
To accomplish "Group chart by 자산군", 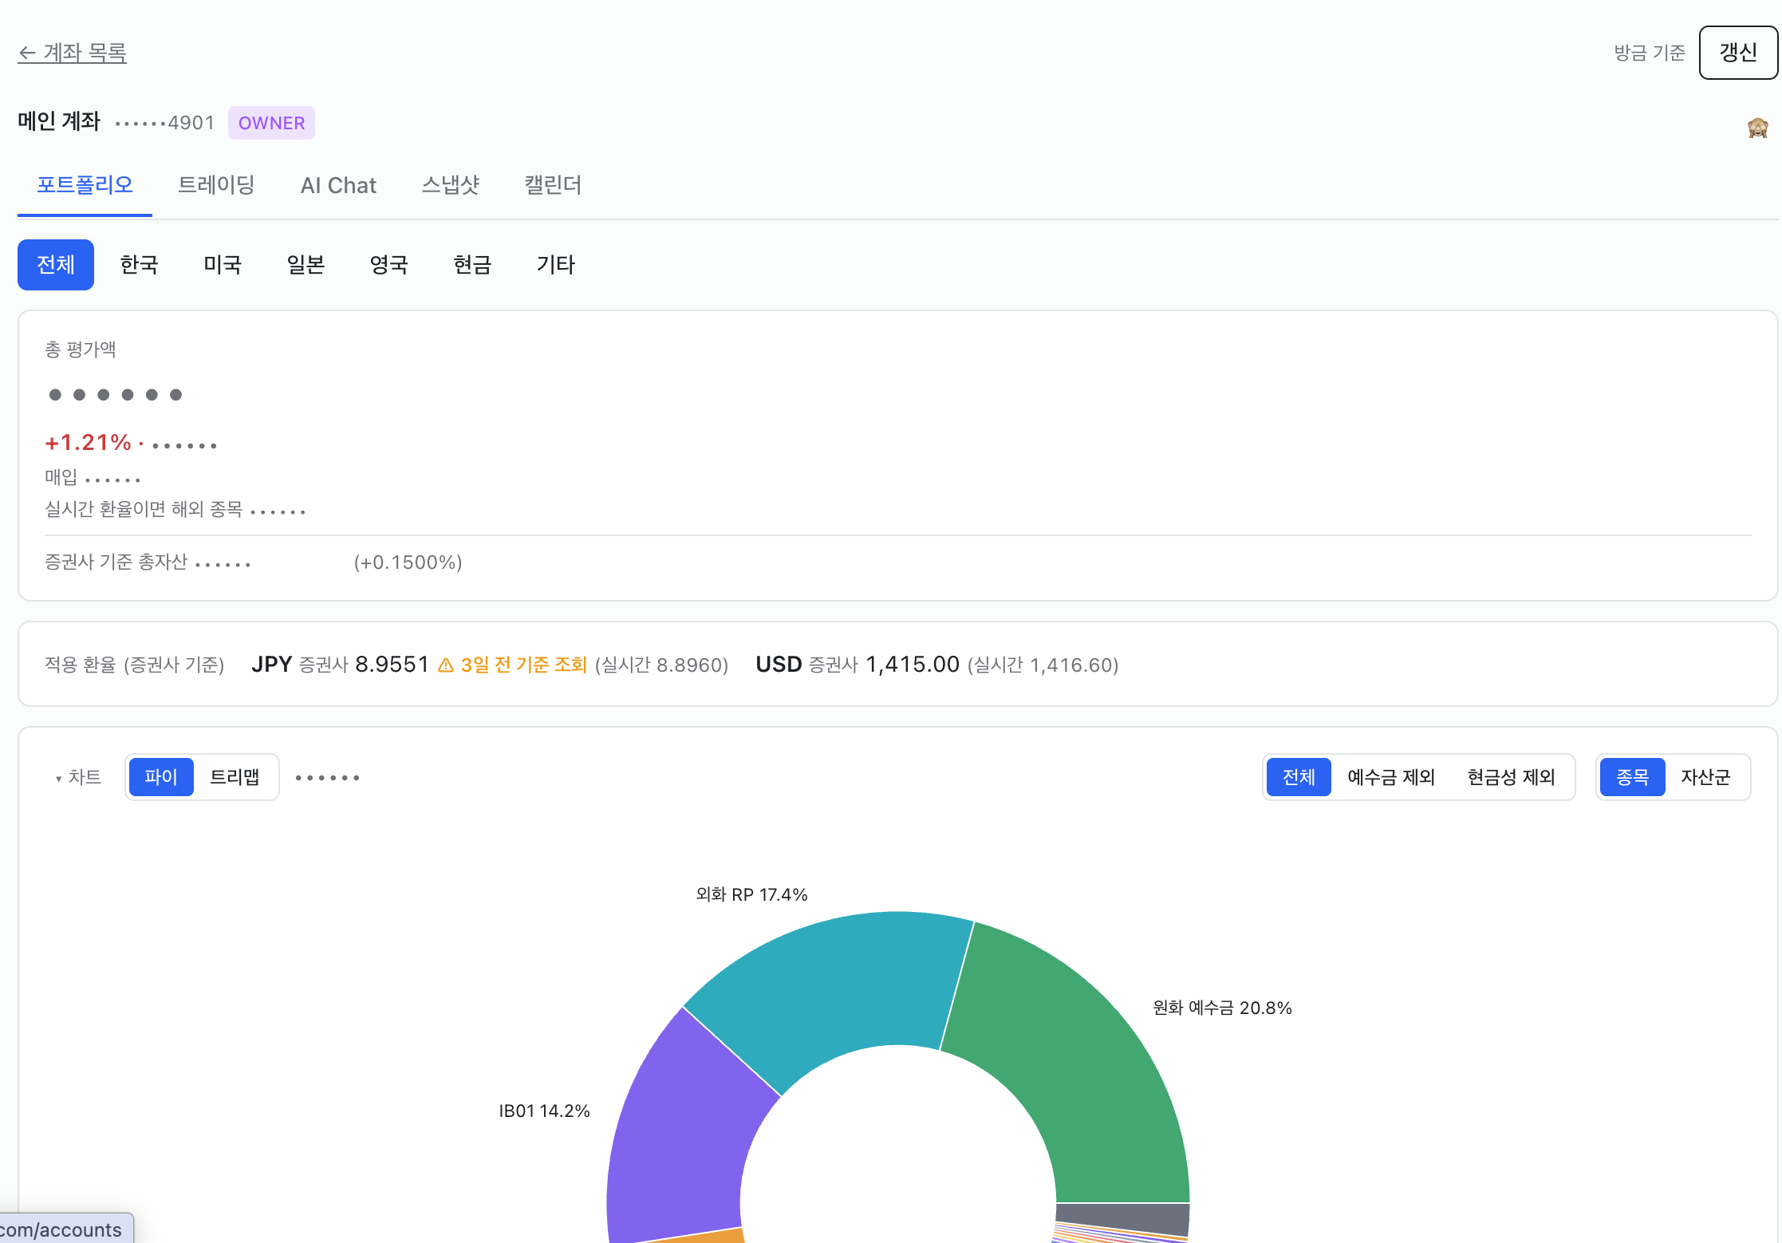I will (1705, 777).
